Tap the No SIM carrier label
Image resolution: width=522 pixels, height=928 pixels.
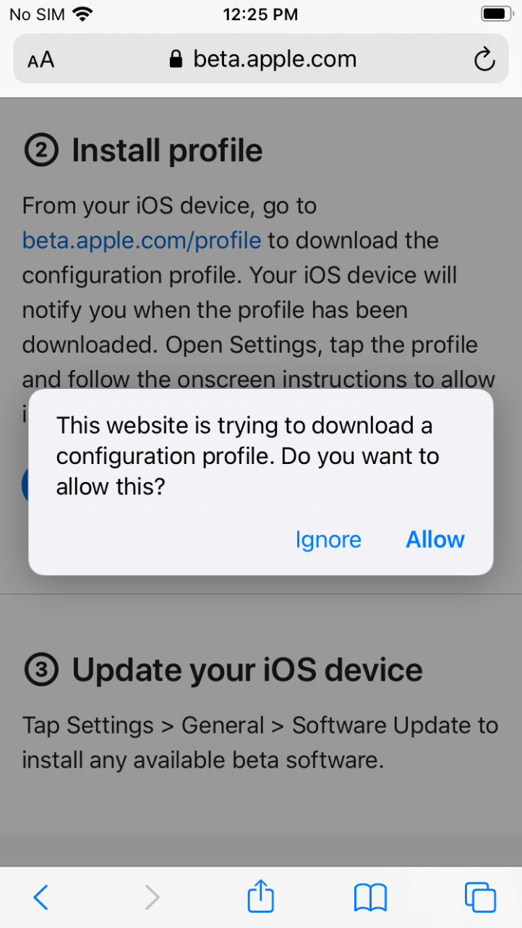[x=36, y=14]
